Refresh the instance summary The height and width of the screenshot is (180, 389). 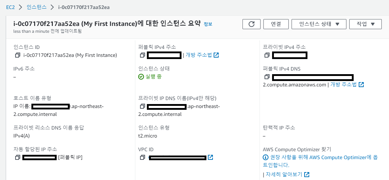(251, 24)
